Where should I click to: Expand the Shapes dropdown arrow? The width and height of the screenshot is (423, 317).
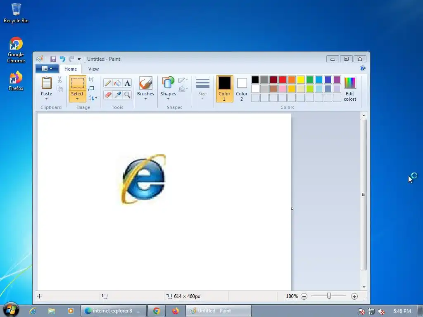[x=168, y=99]
